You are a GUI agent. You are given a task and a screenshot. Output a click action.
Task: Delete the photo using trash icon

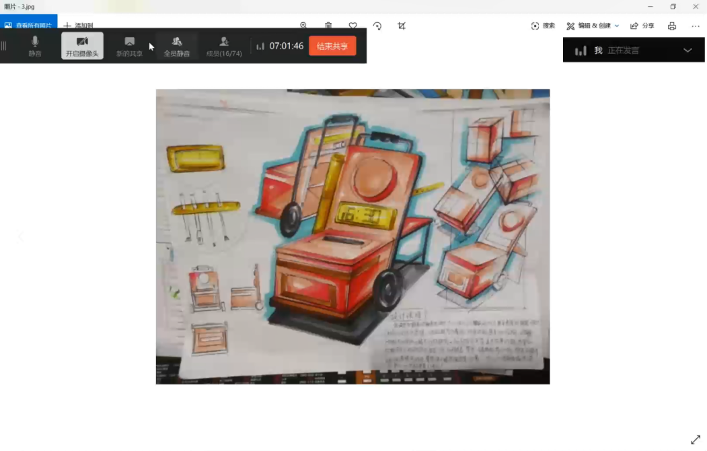pos(328,26)
